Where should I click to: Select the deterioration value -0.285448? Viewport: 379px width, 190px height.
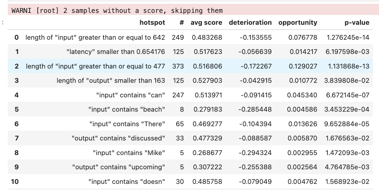click(x=256, y=110)
